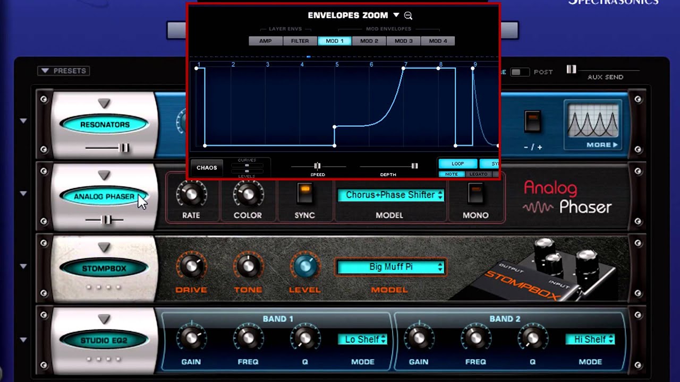
Task: Click the Resonators rack slot side arrow
Action: coord(23,121)
